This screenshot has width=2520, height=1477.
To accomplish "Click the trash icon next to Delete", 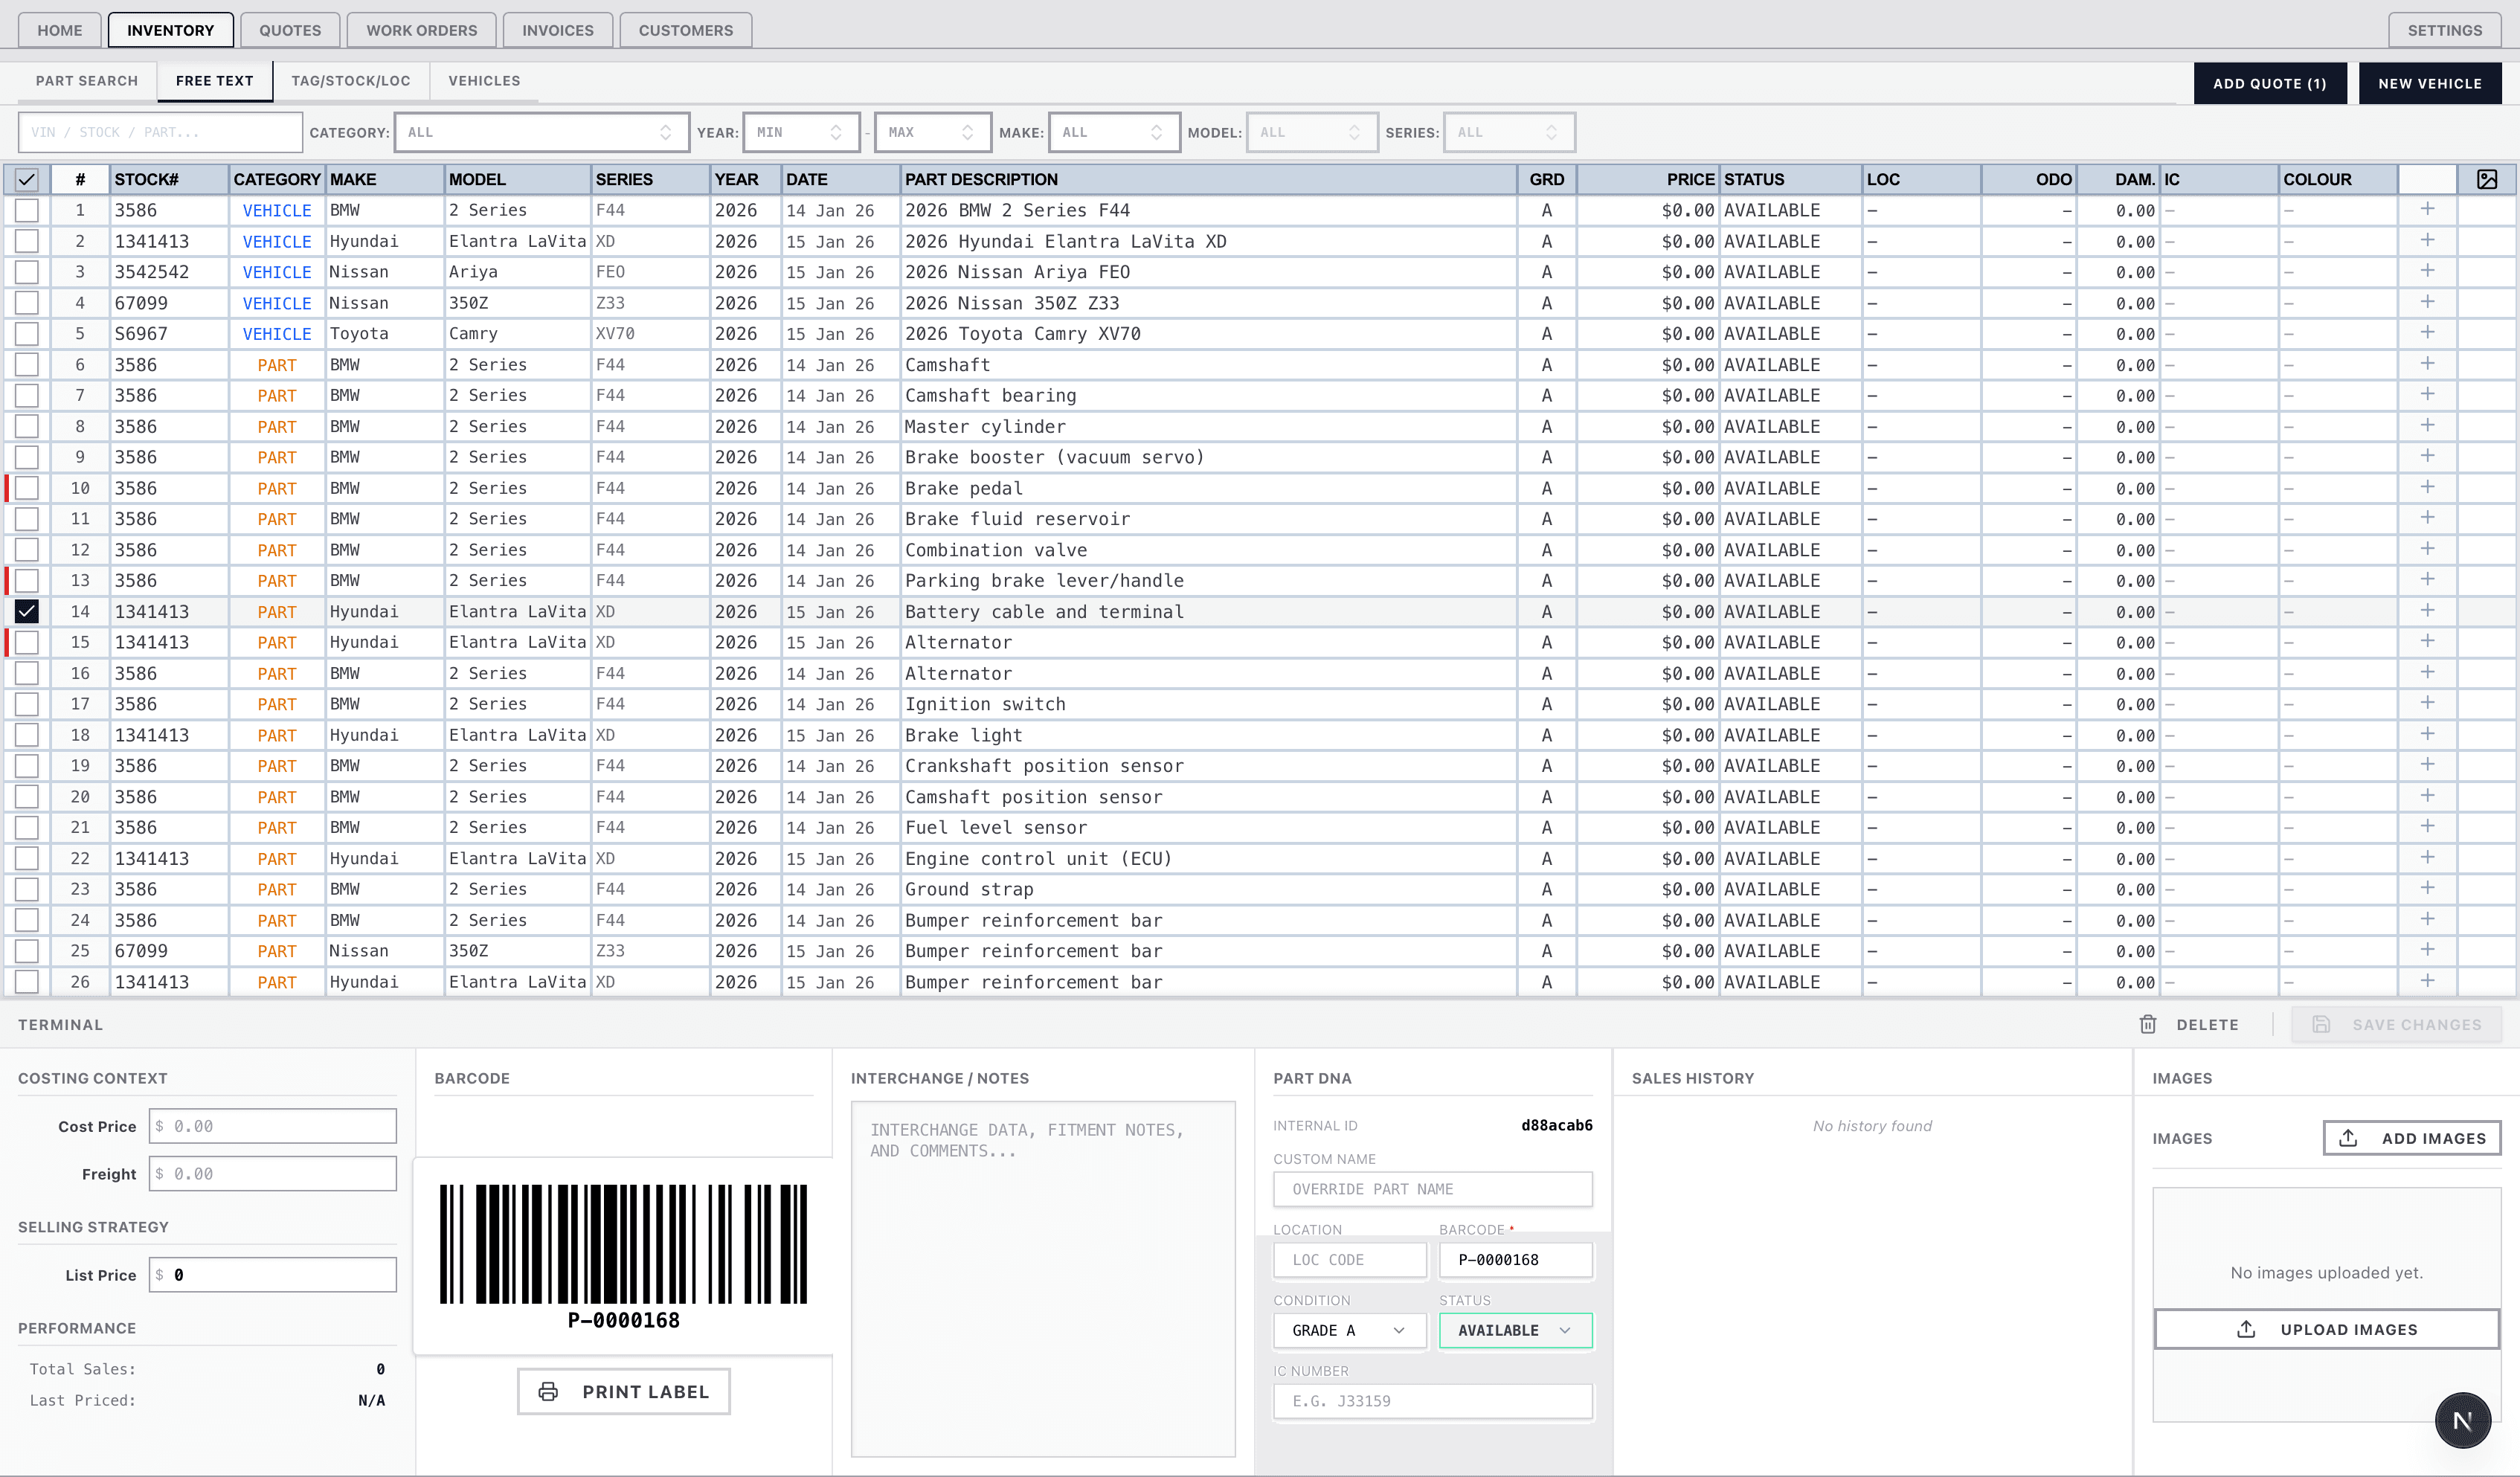I will point(2147,1024).
